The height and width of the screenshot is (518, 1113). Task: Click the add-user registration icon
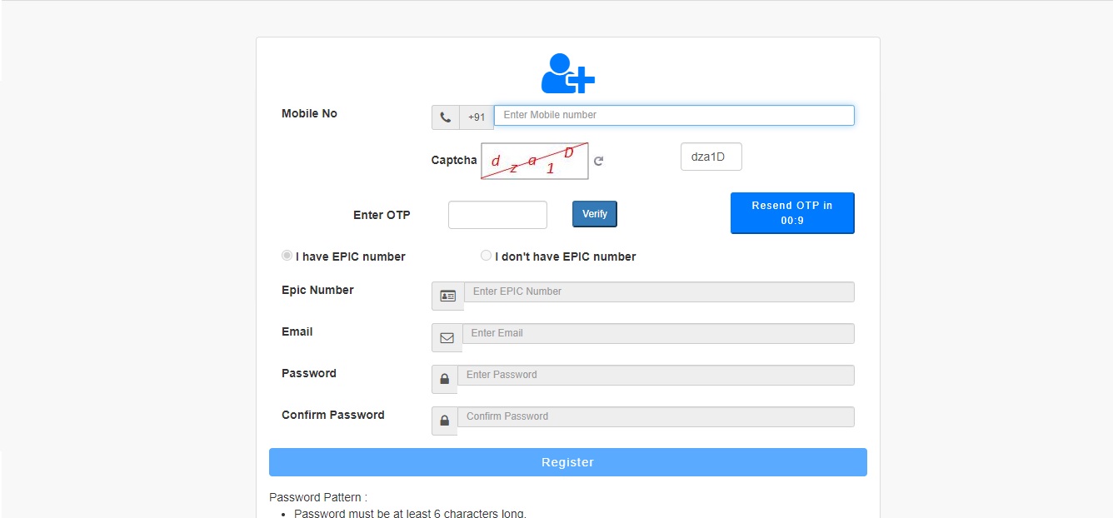[x=568, y=73]
